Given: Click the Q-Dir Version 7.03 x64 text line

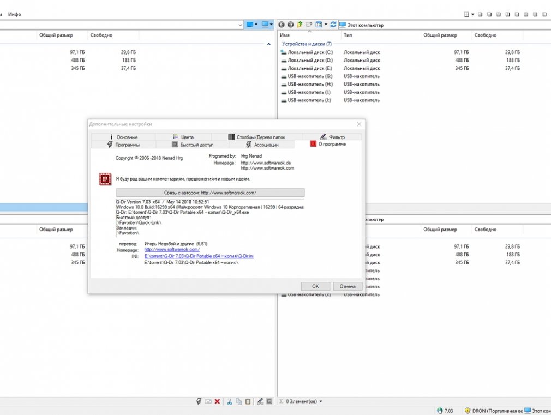Looking at the screenshot, I should [x=163, y=202].
